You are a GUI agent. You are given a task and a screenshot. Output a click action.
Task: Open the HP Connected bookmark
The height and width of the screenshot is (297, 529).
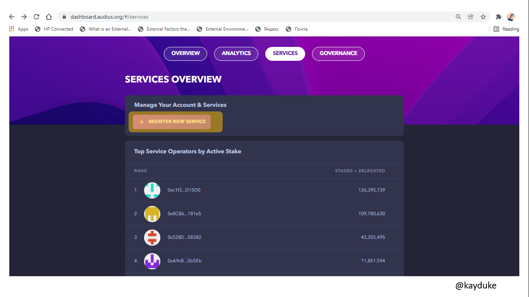click(54, 29)
